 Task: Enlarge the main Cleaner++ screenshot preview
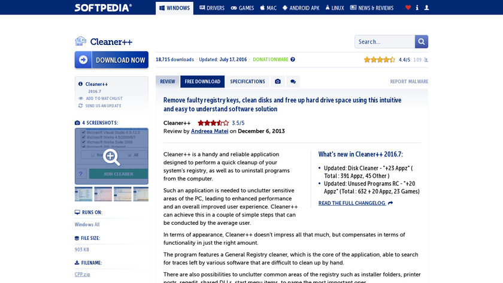111,156
